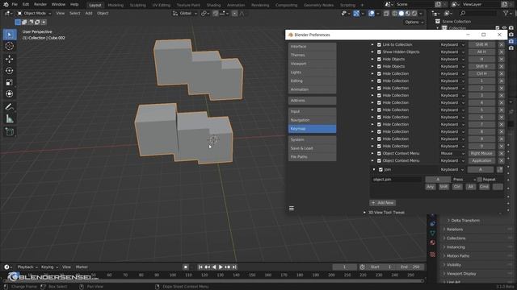The height and width of the screenshot is (290, 517).
Task: Collapse the Join keymap entry
Action: pos(374,170)
